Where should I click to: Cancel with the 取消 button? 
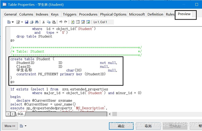tap(148, 126)
